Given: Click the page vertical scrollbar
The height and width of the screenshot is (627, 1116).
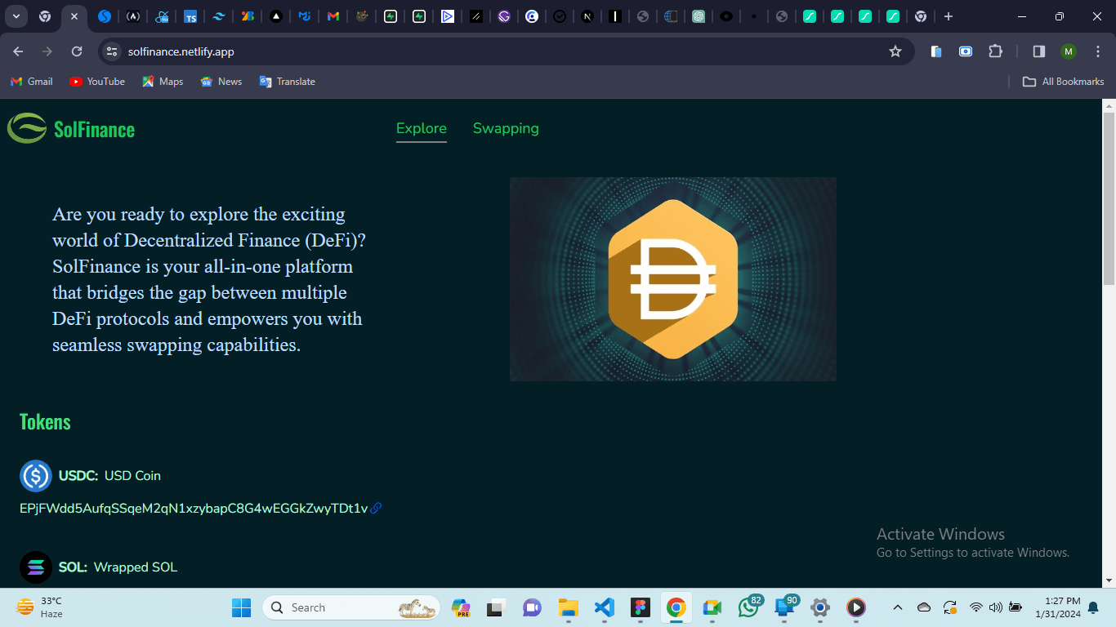Looking at the screenshot, I should tap(1109, 198).
